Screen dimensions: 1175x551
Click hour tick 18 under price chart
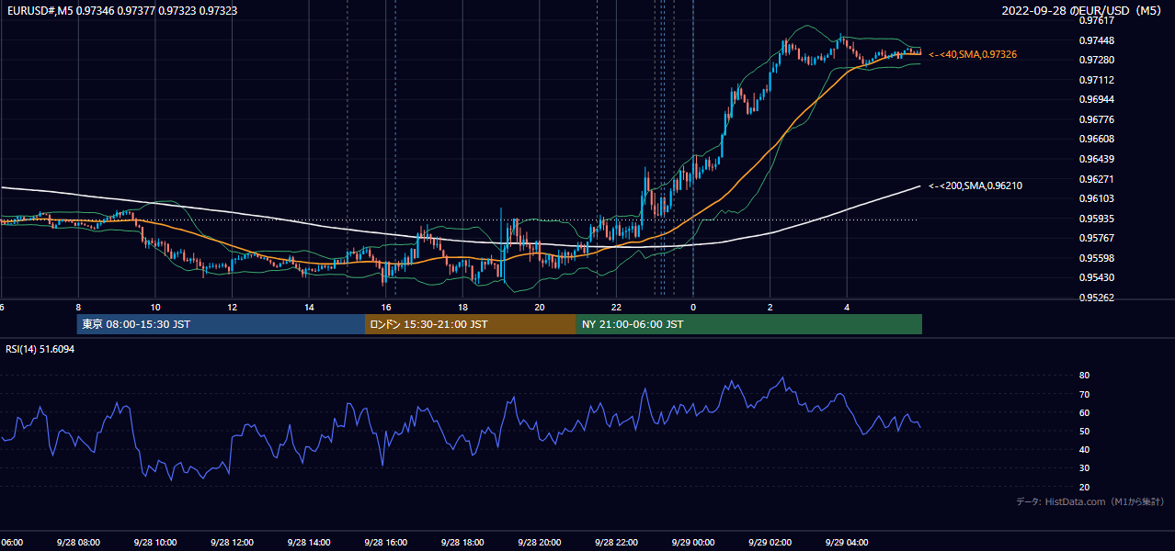pyautogui.click(x=462, y=308)
